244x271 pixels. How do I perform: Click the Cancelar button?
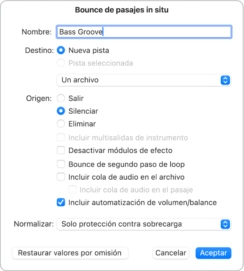point(171,253)
